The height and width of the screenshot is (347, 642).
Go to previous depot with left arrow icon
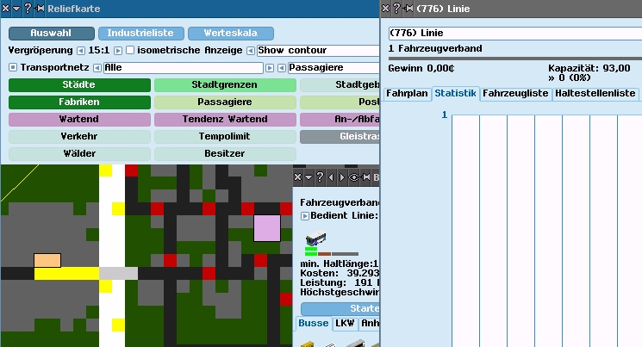(330, 177)
